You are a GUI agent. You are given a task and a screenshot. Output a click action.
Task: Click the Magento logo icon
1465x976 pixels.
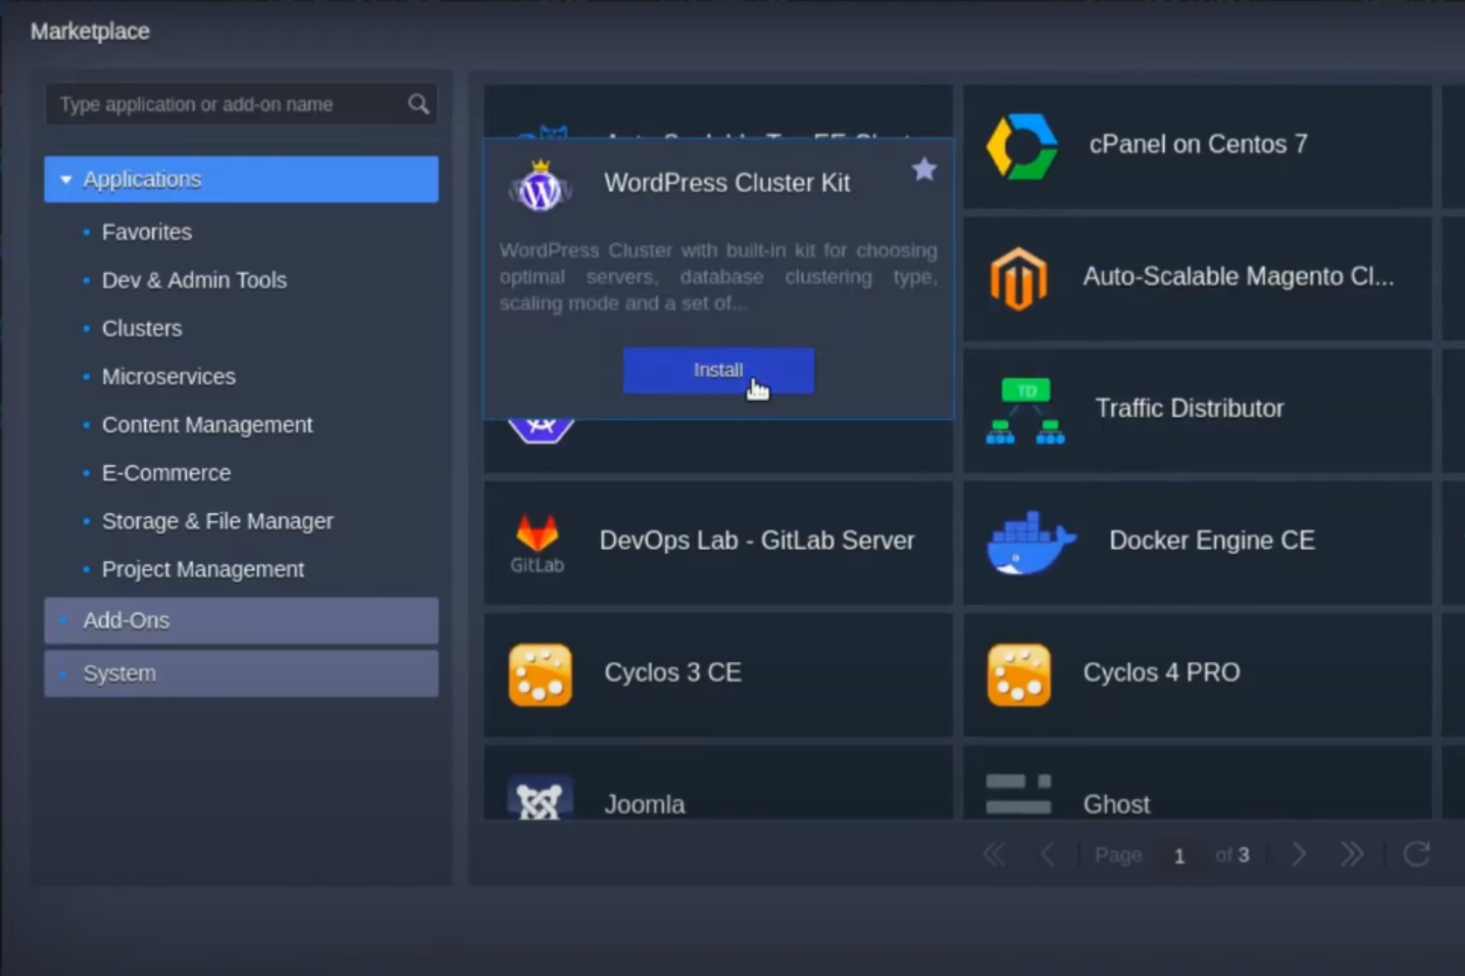click(x=1019, y=278)
